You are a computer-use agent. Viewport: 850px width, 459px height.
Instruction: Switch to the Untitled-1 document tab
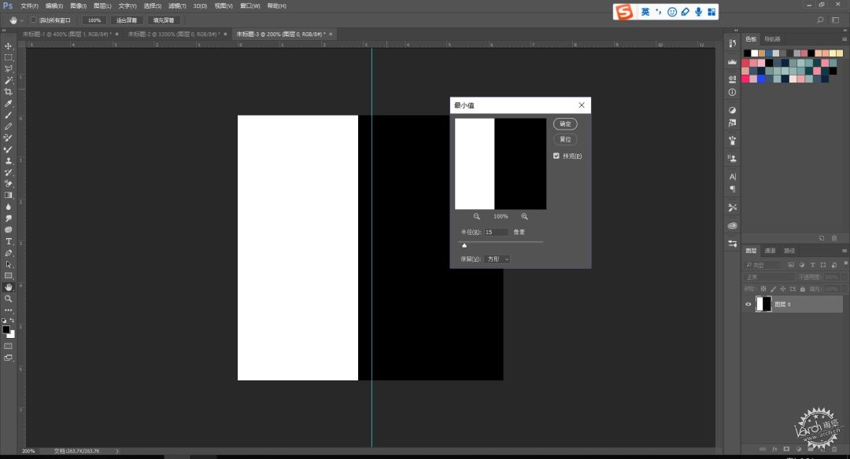66,34
